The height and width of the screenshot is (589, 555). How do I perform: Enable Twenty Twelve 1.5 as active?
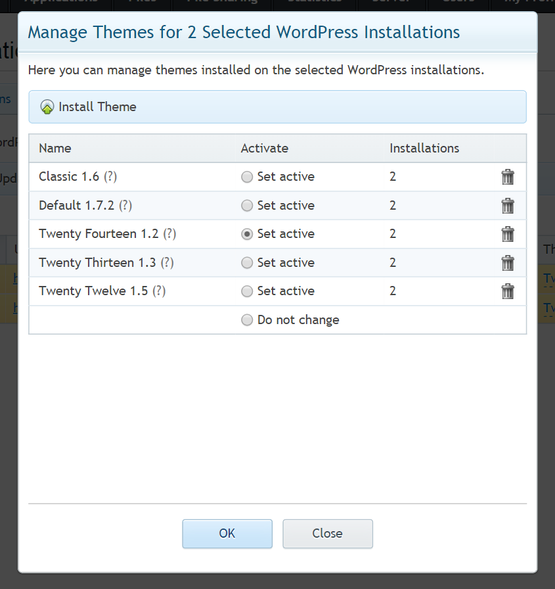(x=247, y=291)
